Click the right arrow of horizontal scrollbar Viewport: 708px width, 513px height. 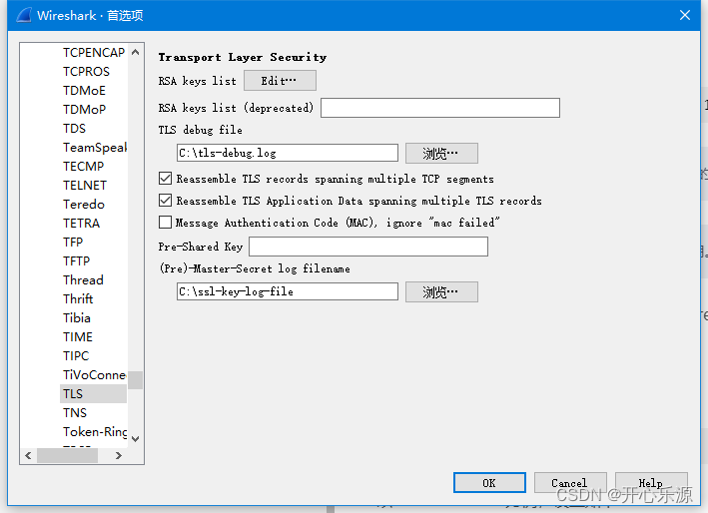point(119,456)
